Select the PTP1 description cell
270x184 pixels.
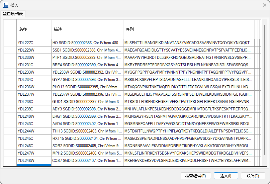click(87, 58)
